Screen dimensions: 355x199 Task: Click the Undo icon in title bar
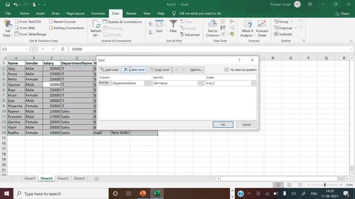click(16, 4)
